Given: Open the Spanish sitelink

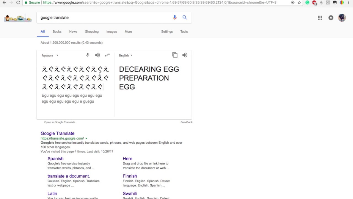Looking at the screenshot, I should coord(55,159).
